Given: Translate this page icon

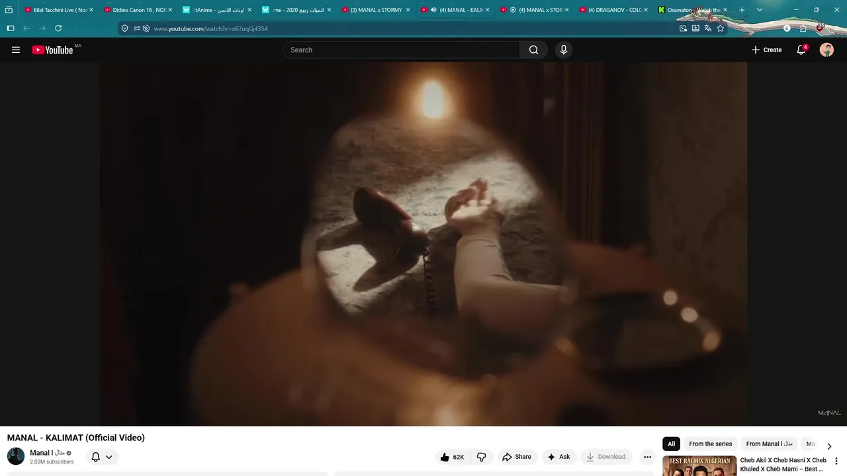Looking at the screenshot, I should coord(708,28).
